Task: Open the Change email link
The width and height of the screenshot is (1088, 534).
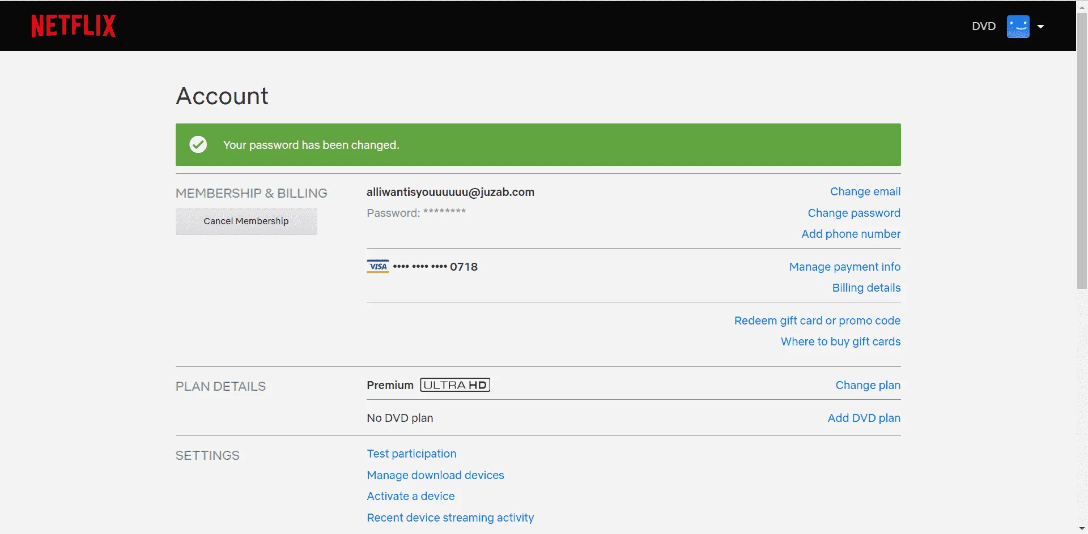Action: click(x=865, y=191)
